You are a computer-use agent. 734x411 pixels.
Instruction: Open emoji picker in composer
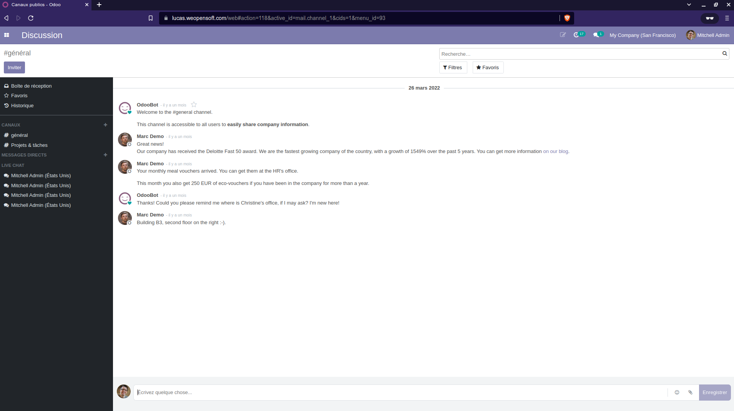tap(677, 393)
